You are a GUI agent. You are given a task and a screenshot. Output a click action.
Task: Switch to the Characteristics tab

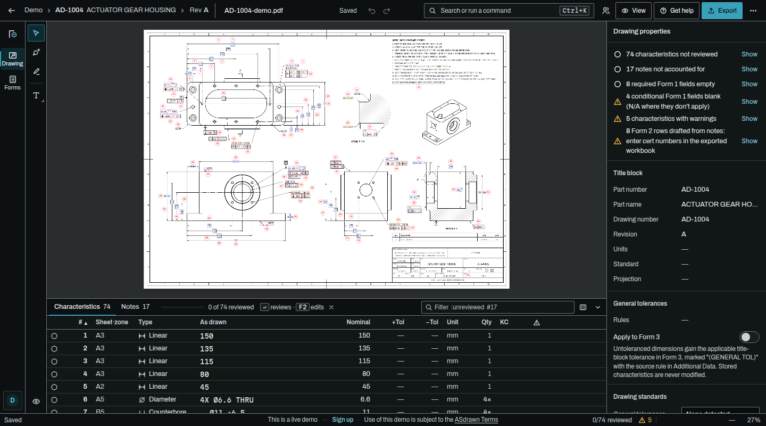pyautogui.click(x=82, y=307)
